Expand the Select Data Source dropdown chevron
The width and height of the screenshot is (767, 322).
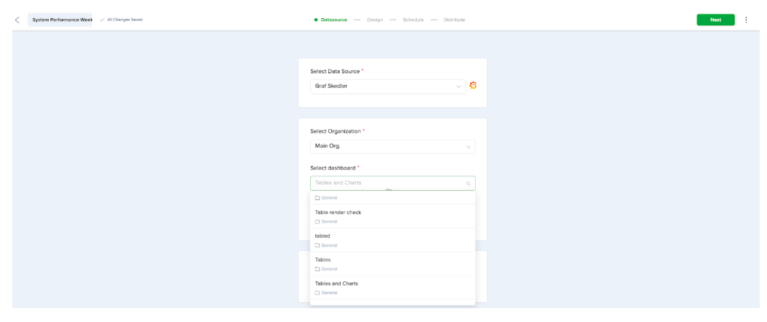pos(458,87)
